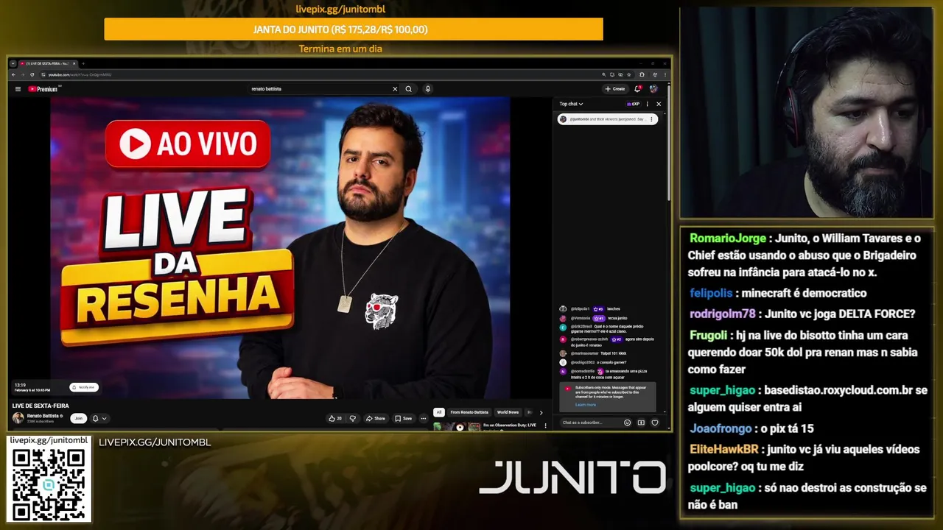Like the video with thumbs up
943x530 pixels.
pos(335,418)
